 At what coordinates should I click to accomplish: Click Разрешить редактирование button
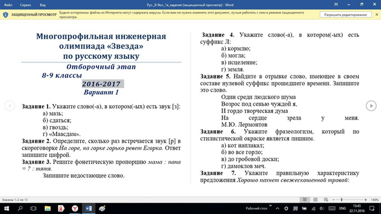point(345,15)
